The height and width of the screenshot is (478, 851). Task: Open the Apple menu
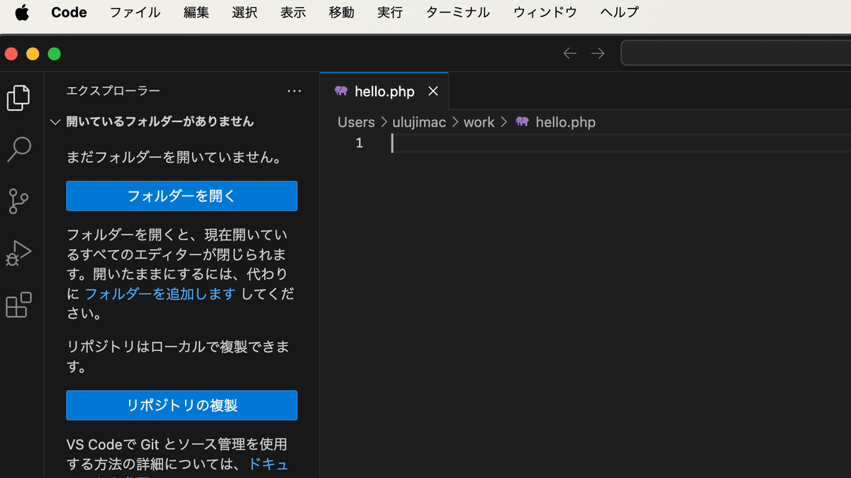[x=22, y=12]
